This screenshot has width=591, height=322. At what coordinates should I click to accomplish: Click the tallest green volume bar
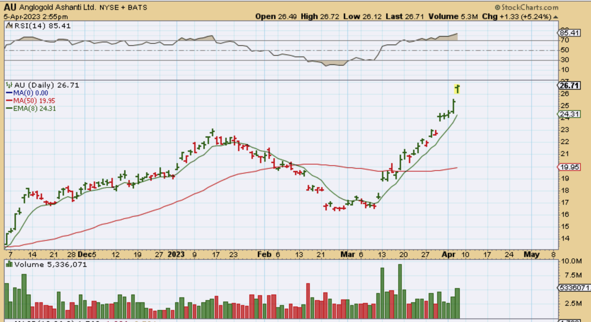(400, 291)
